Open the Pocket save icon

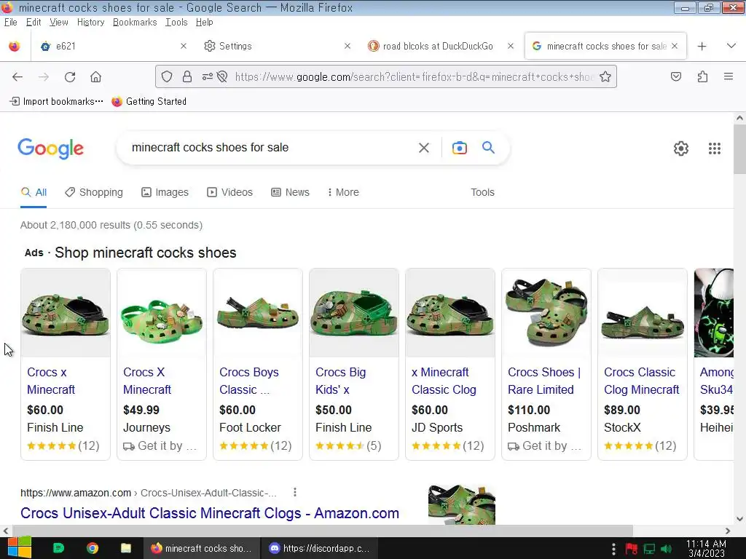(675, 76)
